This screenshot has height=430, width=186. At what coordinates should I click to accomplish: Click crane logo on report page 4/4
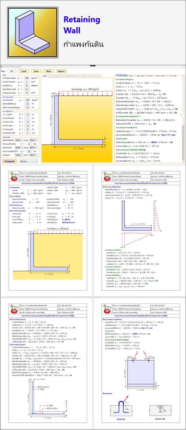tap(107, 309)
